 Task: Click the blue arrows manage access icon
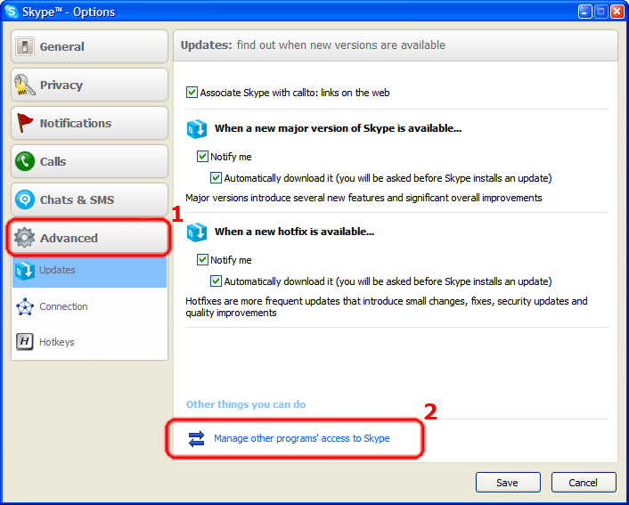pyautogui.click(x=197, y=438)
